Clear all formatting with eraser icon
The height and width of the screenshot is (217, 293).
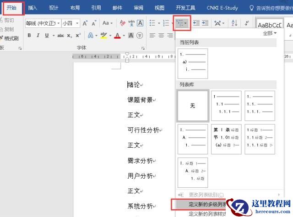pos(122,23)
